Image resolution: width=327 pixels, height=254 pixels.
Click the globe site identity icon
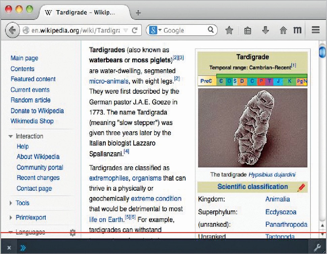click(x=26, y=30)
